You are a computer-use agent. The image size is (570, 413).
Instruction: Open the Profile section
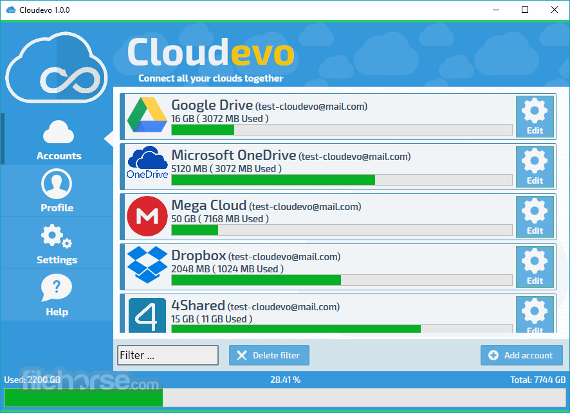57,191
